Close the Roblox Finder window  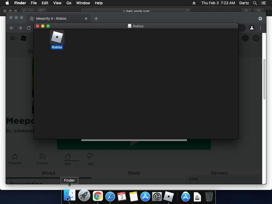point(37,26)
